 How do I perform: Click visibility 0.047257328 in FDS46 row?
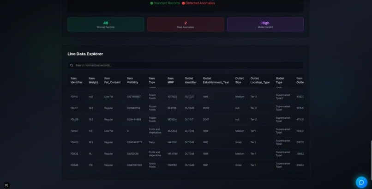[134, 165]
